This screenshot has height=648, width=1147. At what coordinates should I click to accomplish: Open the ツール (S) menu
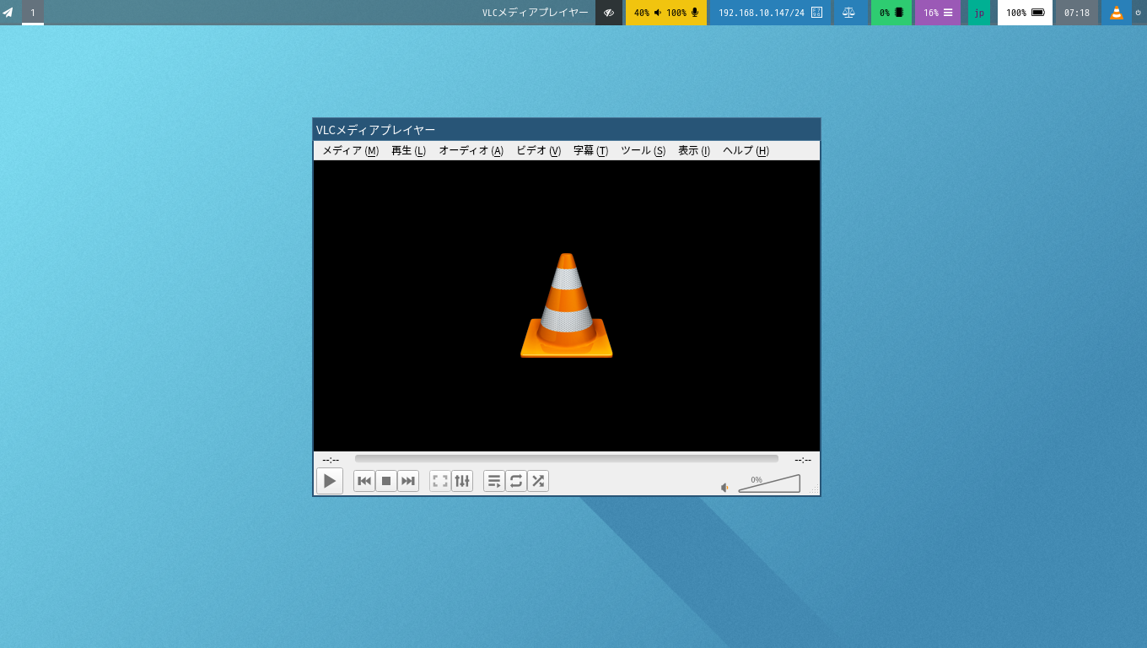tap(644, 151)
